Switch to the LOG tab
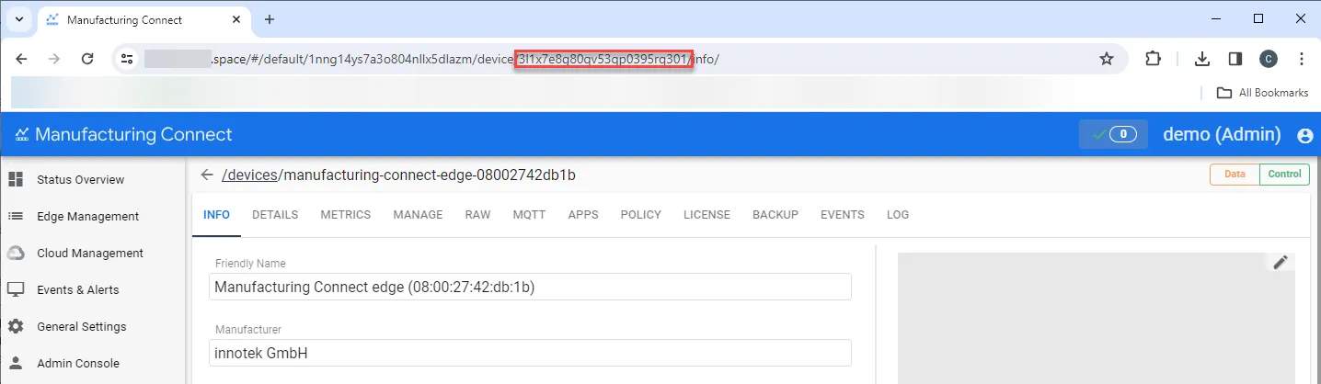Viewport: 1321px width, 384px height. (898, 215)
